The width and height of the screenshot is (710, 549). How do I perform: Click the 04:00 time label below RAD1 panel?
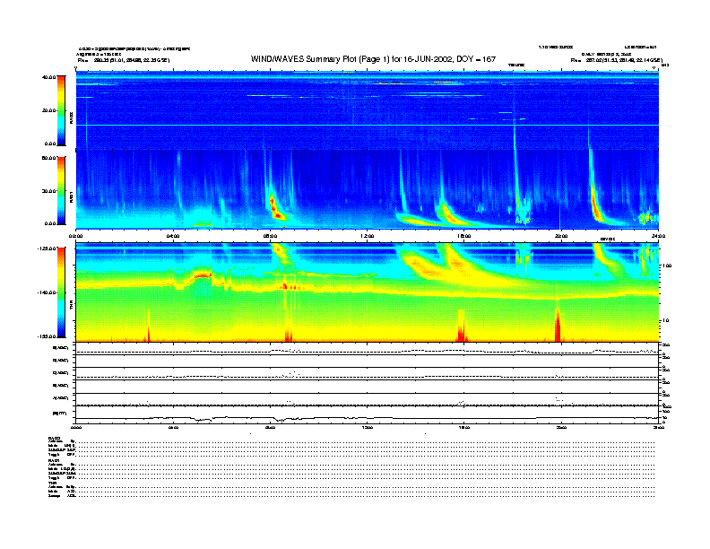pyautogui.click(x=173, y=236)
